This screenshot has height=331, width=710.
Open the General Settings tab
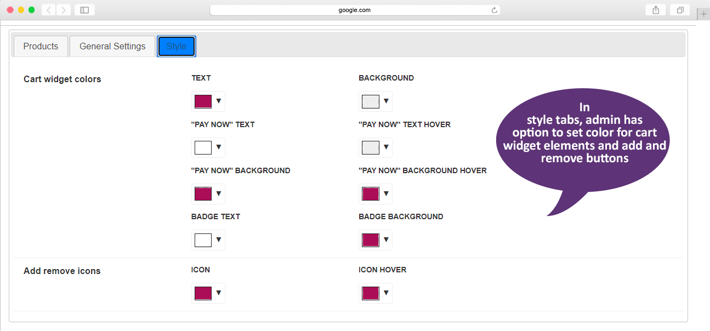pos(112,47)
